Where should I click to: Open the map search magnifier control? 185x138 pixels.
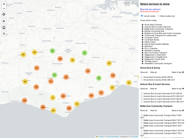[x=4, y=34]
